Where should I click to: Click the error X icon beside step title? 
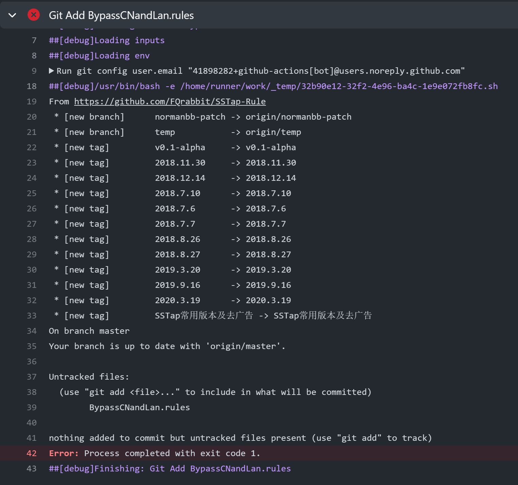tap(33, 15)
